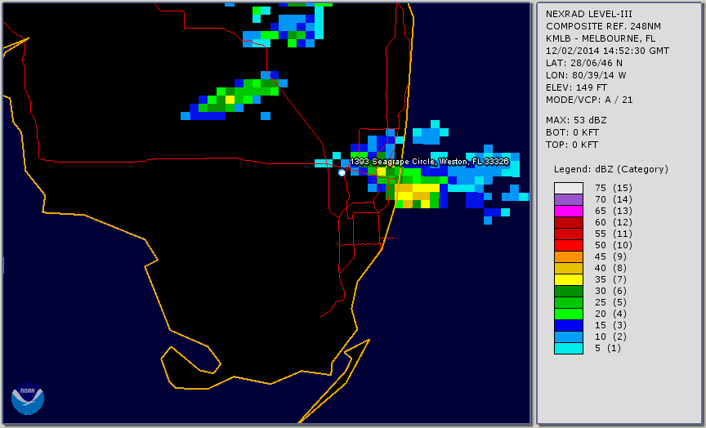Image resolution: width=706 pixels, height=428 pixels.
Task: Select the 20 dBZ bright green swatch
Action: pyautogui.click(x=569, y=314)
